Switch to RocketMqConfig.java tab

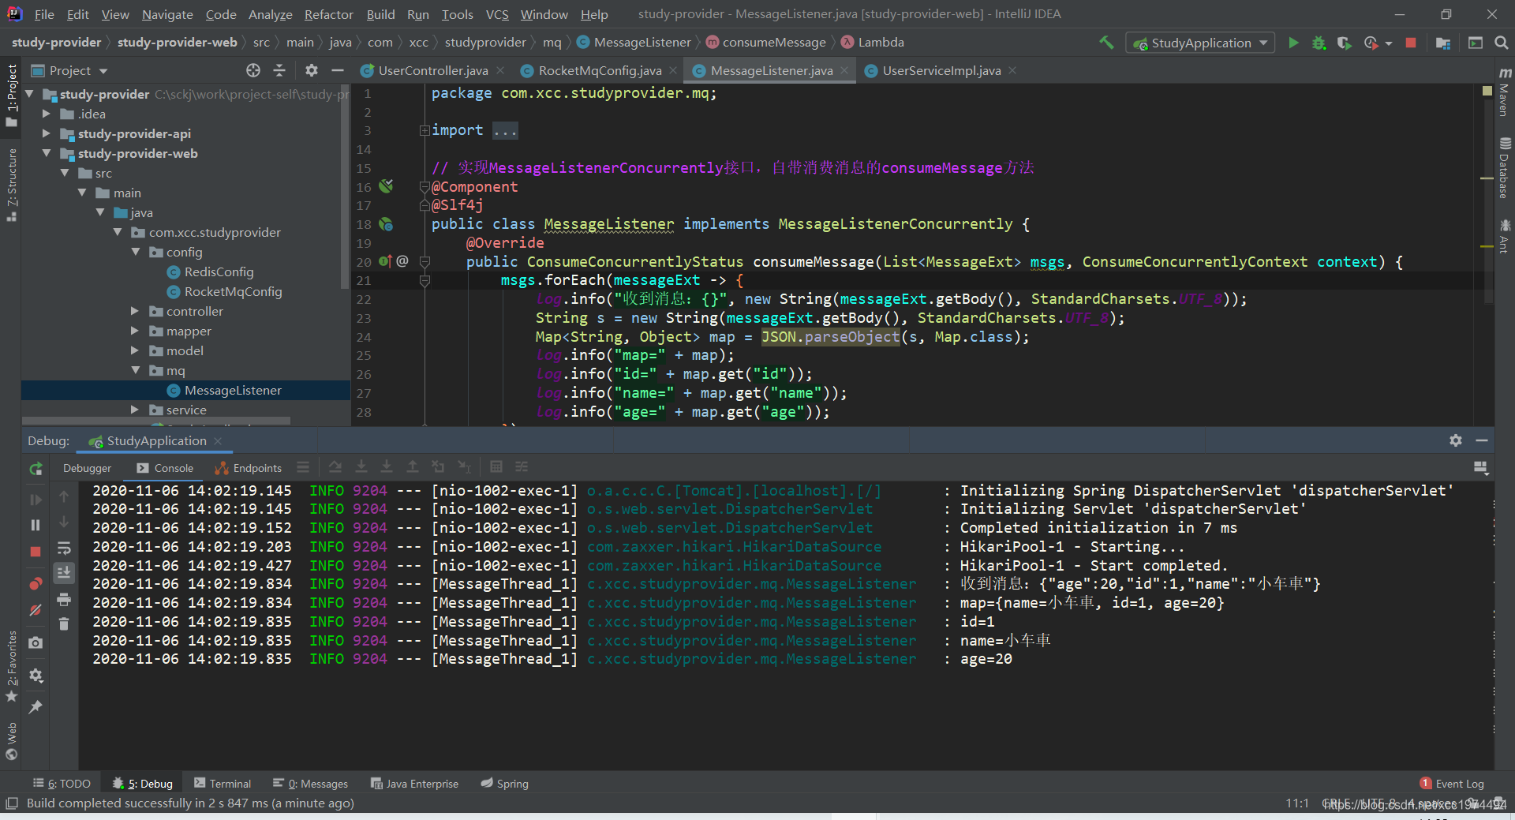[600, 70]
